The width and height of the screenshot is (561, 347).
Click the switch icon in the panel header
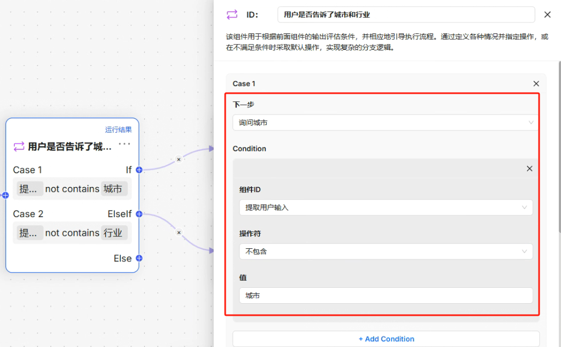(232, 15)
